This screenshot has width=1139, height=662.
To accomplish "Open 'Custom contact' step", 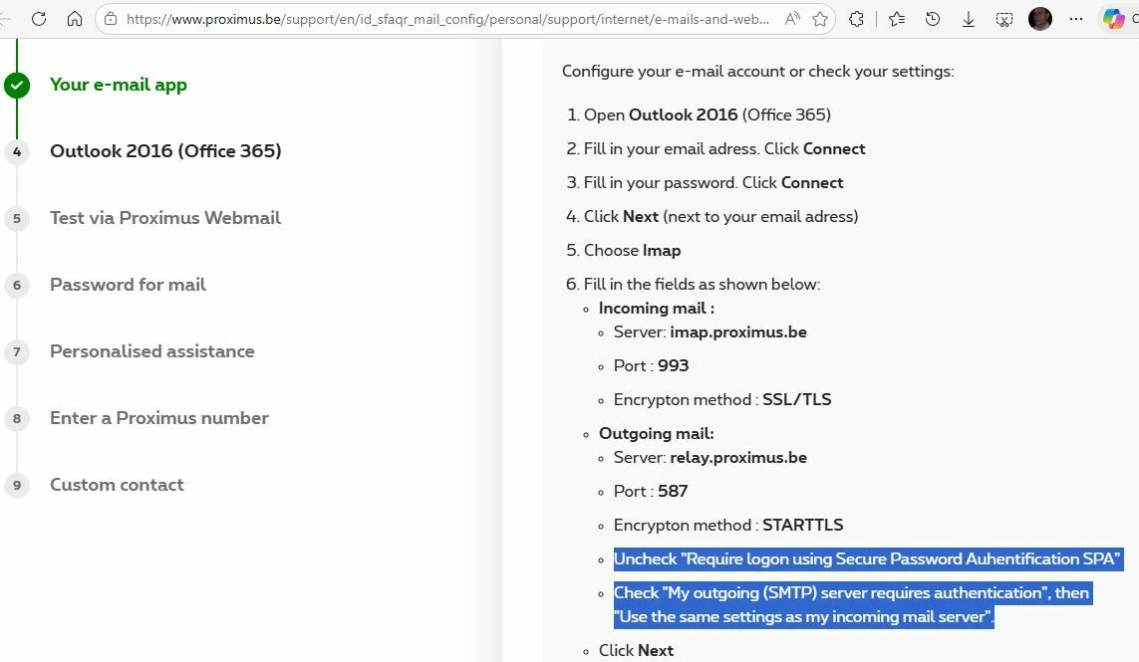I will pyautogui.click(x=117, y=485).
